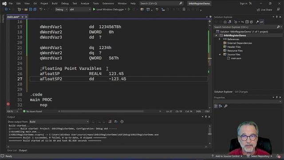284x160 pixels.
Task: Click the notifications bell in the status bar
Action: (x=279, y=156)
